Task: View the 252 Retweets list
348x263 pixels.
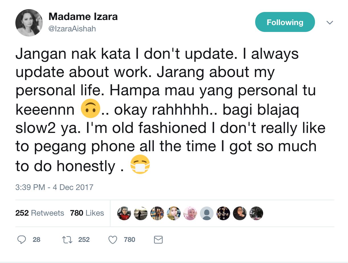Action: point(40,213)
